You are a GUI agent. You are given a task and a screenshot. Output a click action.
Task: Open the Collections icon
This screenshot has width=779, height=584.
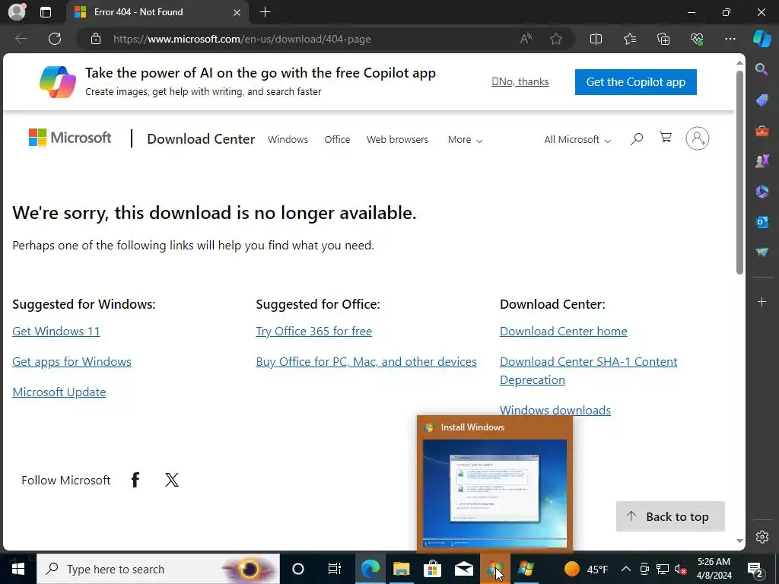click(x=663, y=39)
